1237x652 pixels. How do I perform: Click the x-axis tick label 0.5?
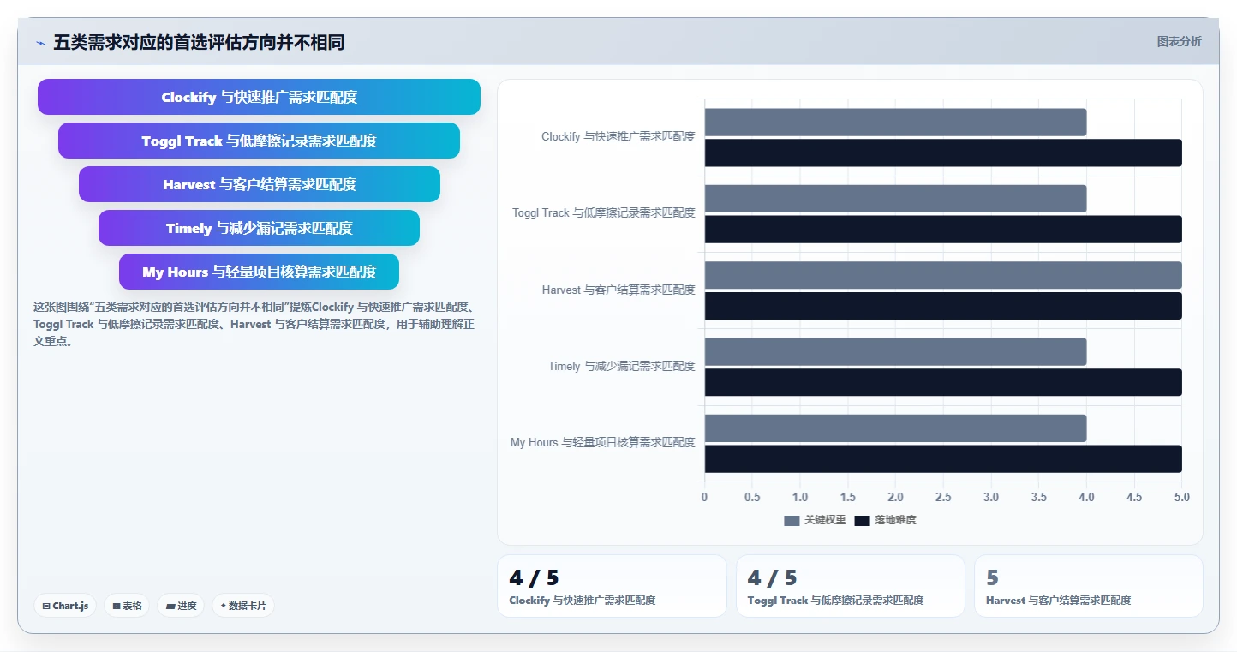click(x=752, y=497)
